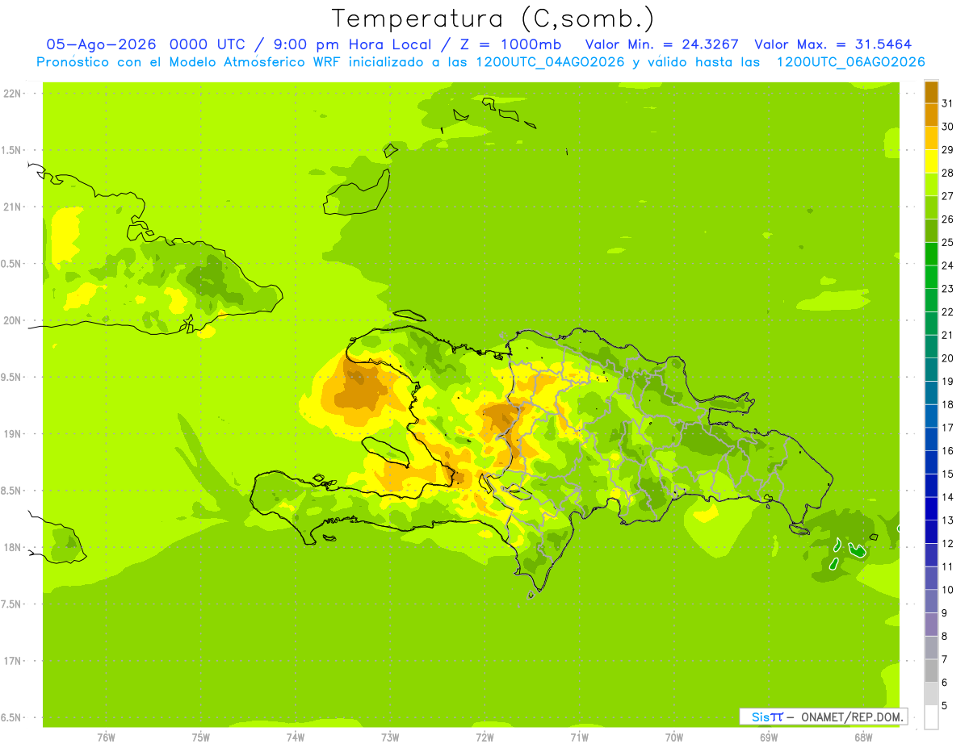
Task: Pick the blue swatch between 16 and 17
Action: point(931,439)
